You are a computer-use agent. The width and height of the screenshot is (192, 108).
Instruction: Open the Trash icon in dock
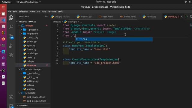pos(3,83)
